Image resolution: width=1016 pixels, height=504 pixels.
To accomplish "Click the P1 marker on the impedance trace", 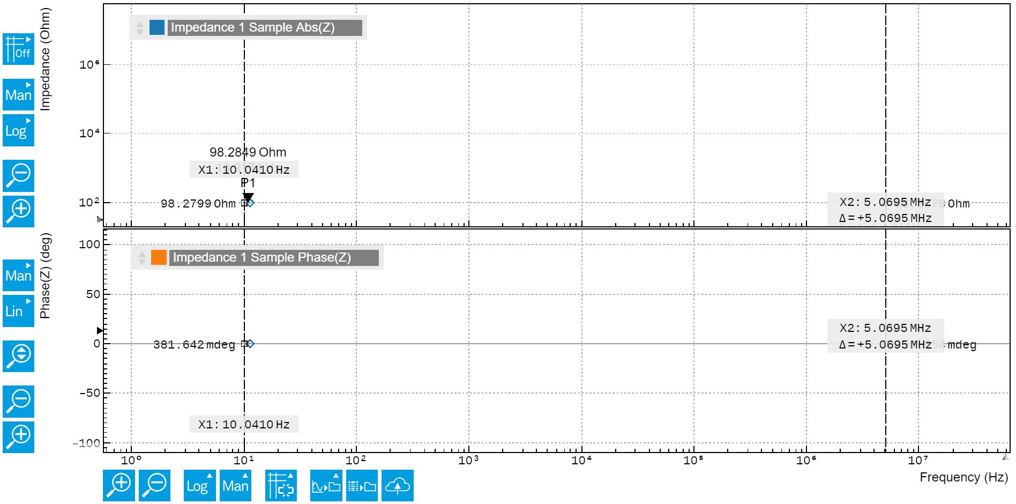I will [248, 196].
